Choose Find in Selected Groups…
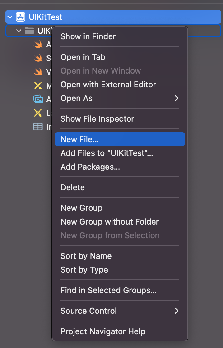Screen dimensions: 223x348 point(120,290)
